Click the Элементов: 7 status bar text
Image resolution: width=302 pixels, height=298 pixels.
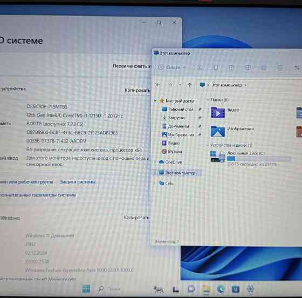167,241
